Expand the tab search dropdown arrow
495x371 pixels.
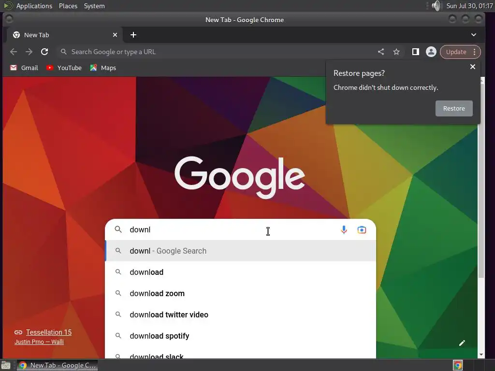tap(474, 35)
